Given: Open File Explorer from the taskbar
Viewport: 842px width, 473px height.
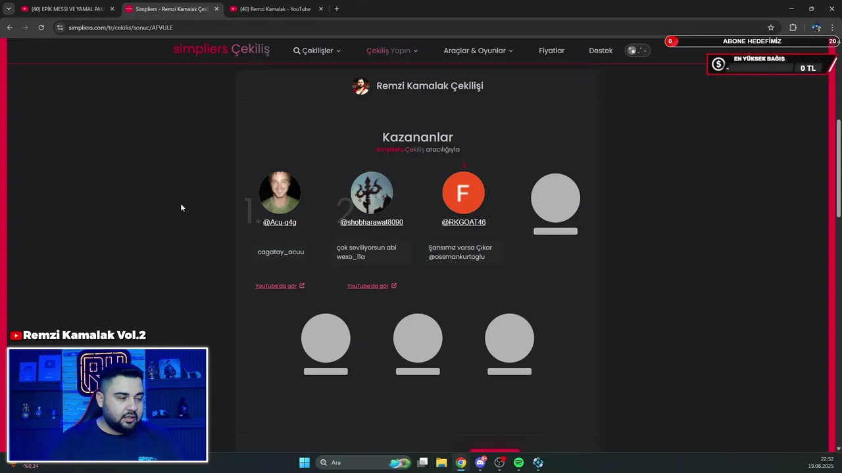Looking at the screenshot, I should 441,462.
